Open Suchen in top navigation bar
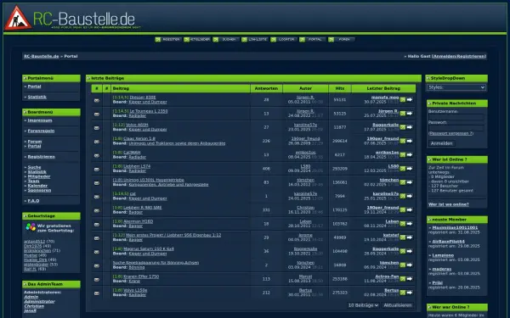 226,40
